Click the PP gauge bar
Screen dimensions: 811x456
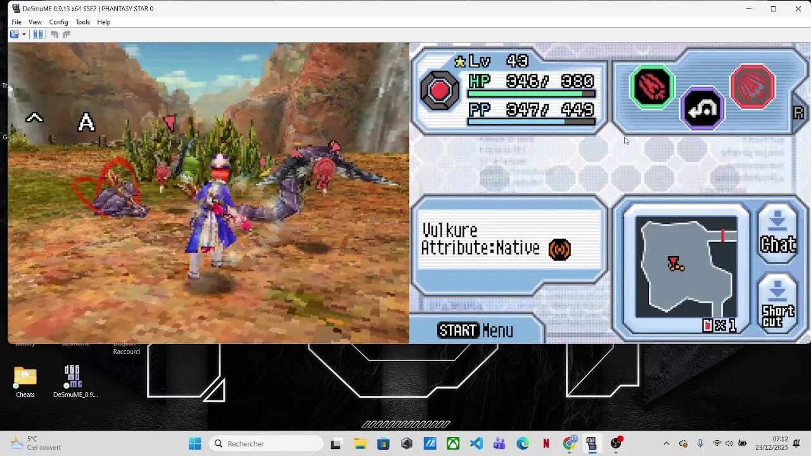coord(532,122)
